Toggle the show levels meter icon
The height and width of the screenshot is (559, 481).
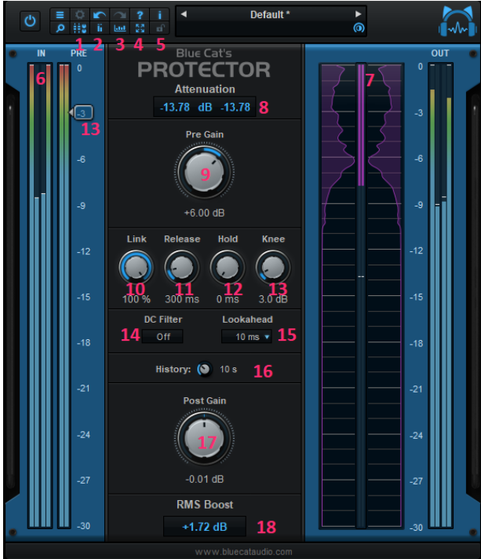(100, 27)
